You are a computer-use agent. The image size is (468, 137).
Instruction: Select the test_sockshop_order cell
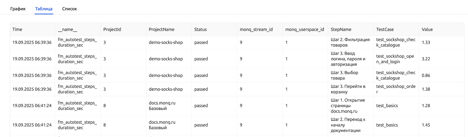(395, 89)
